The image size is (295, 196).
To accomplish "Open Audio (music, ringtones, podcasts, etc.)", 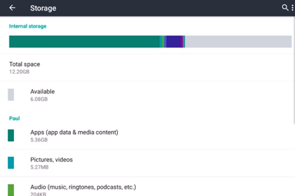I will pos(83,187).
